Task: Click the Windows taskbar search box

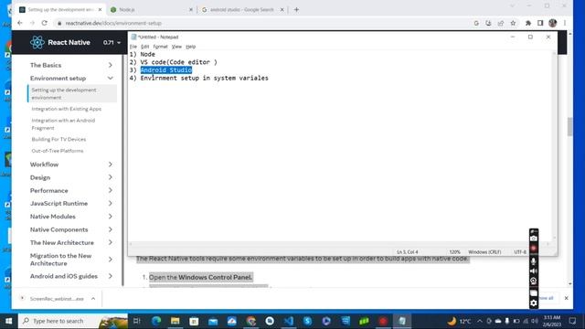Action: 73,321
